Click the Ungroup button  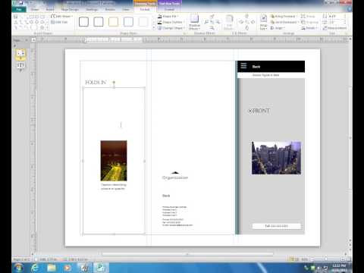pyautogui.click(x=309, y=22)
